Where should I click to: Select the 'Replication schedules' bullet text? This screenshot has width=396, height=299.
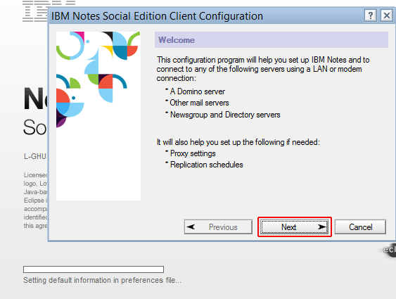(206, 165)
